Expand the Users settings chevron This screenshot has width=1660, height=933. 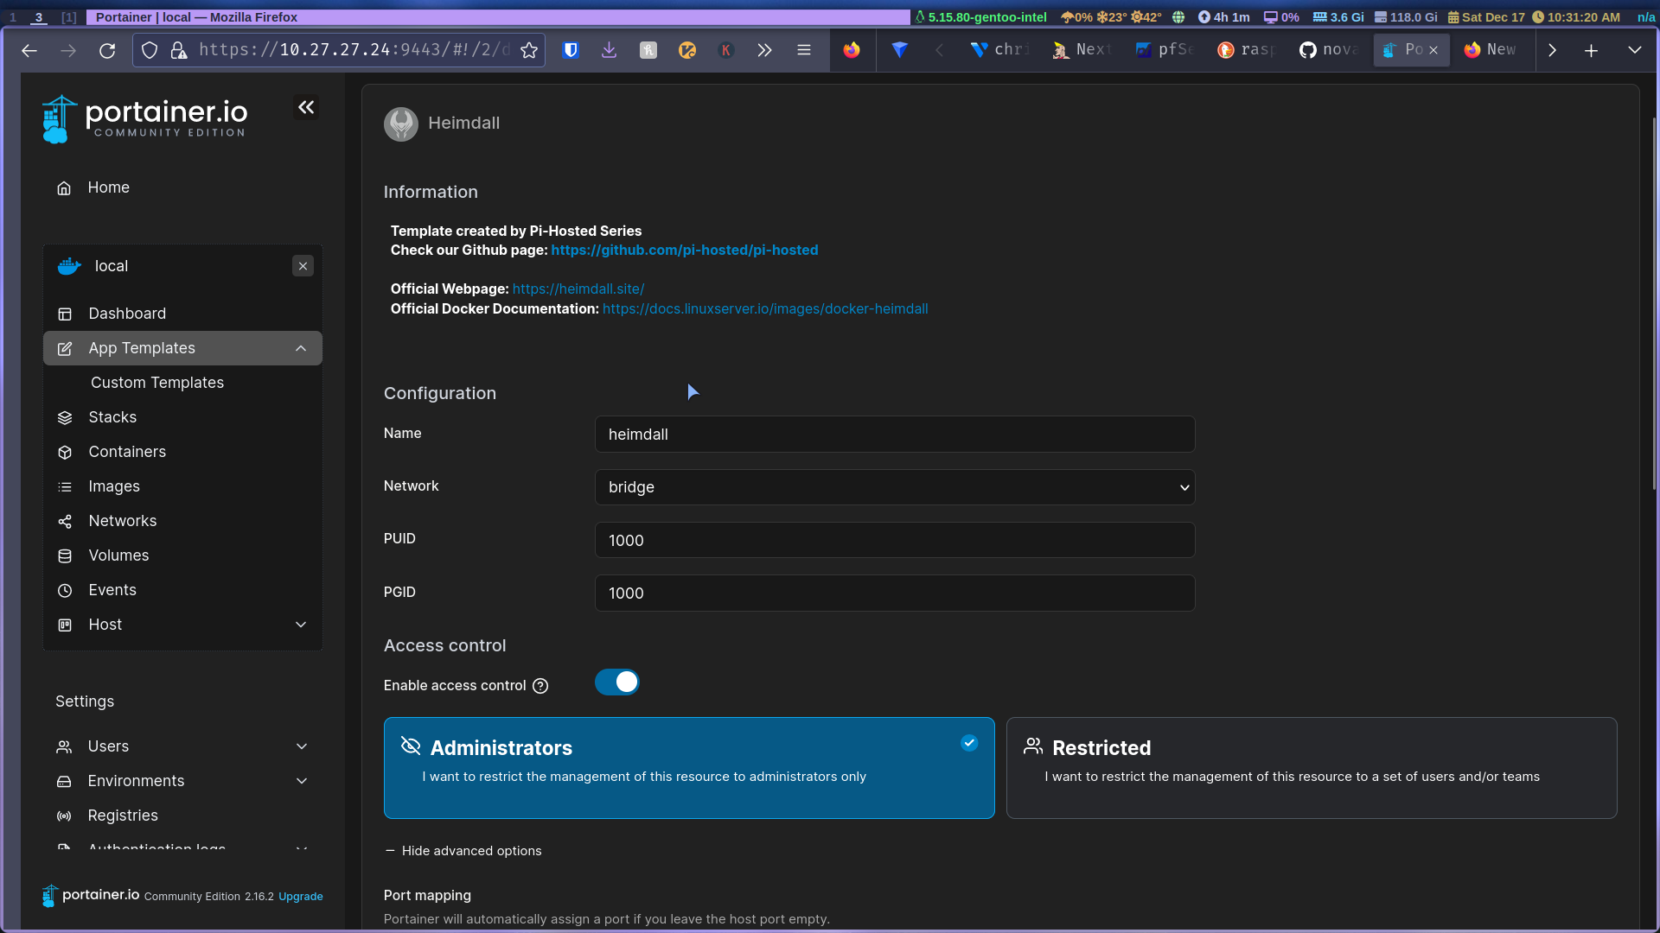click(x=302, y=746)
